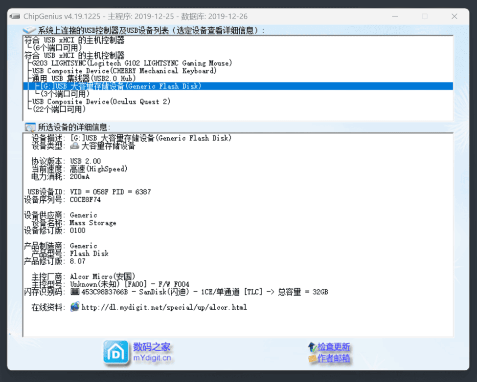The height and width of the screenshot is (382, 477).
Task: Click the serial number C0CE8F74
Action: [x=85, y=200]
